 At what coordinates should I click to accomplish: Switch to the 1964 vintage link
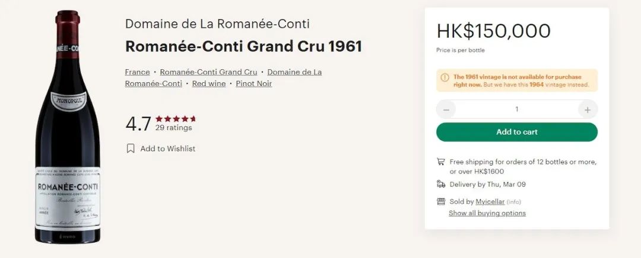pos(537,85)
